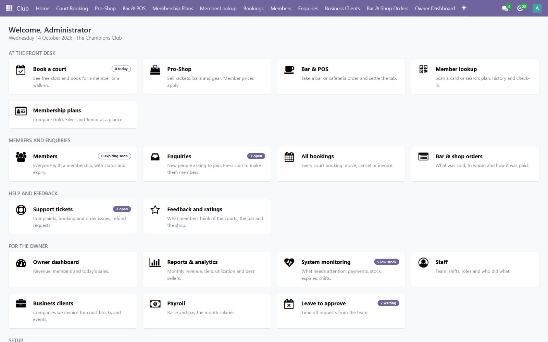Click the '5 low stock' badge
Image resolution: width=548 pixels, height=342 pixels.
(x=386, y=262)
